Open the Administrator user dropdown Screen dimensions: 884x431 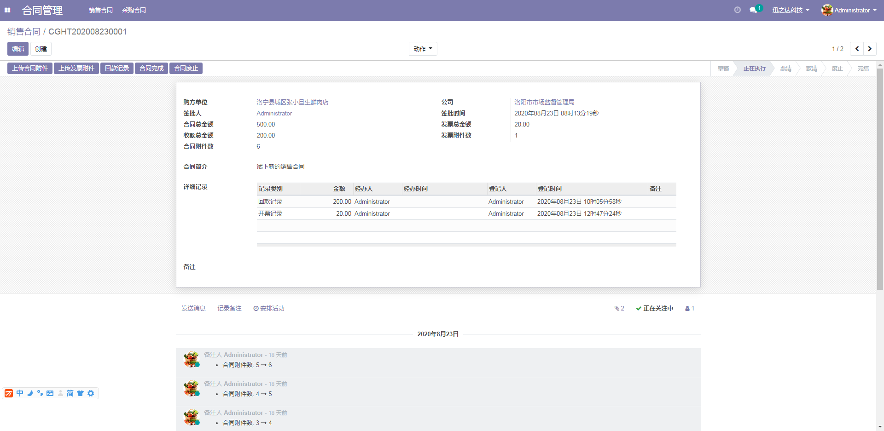pos(849,10)
